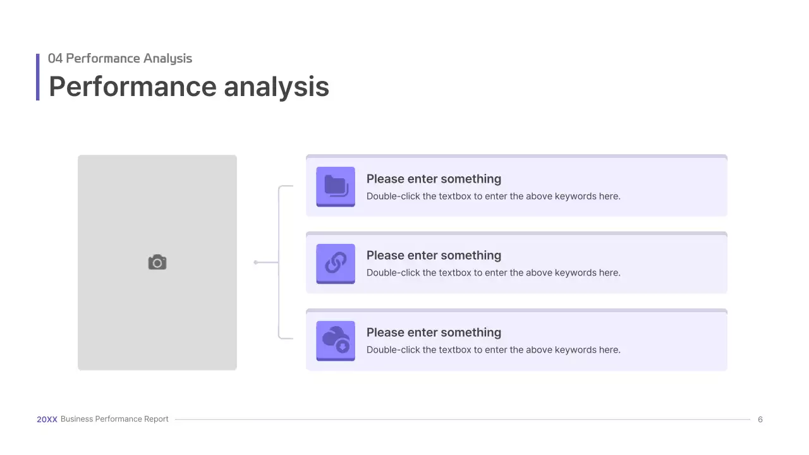Select the thin horizontal divider line in the footer
The height and width of the screenshot is (455, 809).
tap(461, 420)
